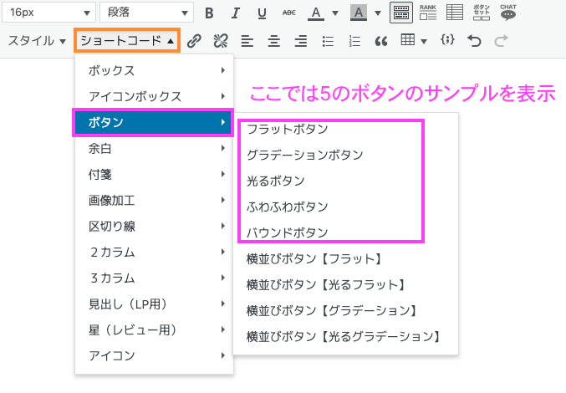Choose フラットボタン from submenu
Screen dimensions: 566x393
coord(346,129)
